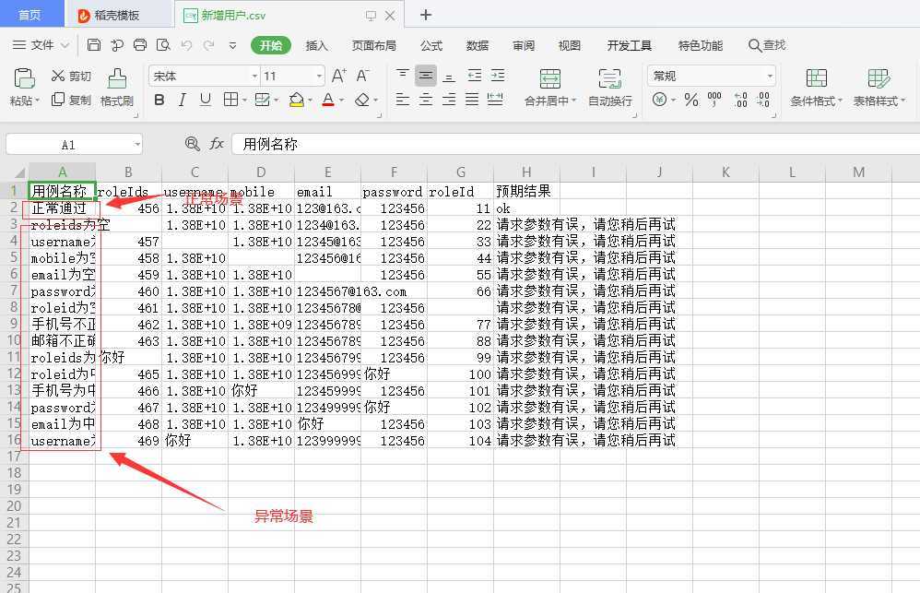The height and width of the screenshot is (593, 920).
Task: Open the 数据 ribbon tab
Action: pos(477,45)
